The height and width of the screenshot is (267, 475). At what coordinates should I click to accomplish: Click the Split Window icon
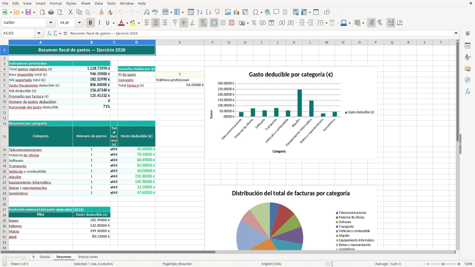316,12
